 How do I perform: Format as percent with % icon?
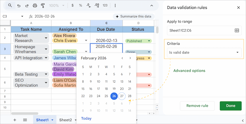(x=80, y=5)
